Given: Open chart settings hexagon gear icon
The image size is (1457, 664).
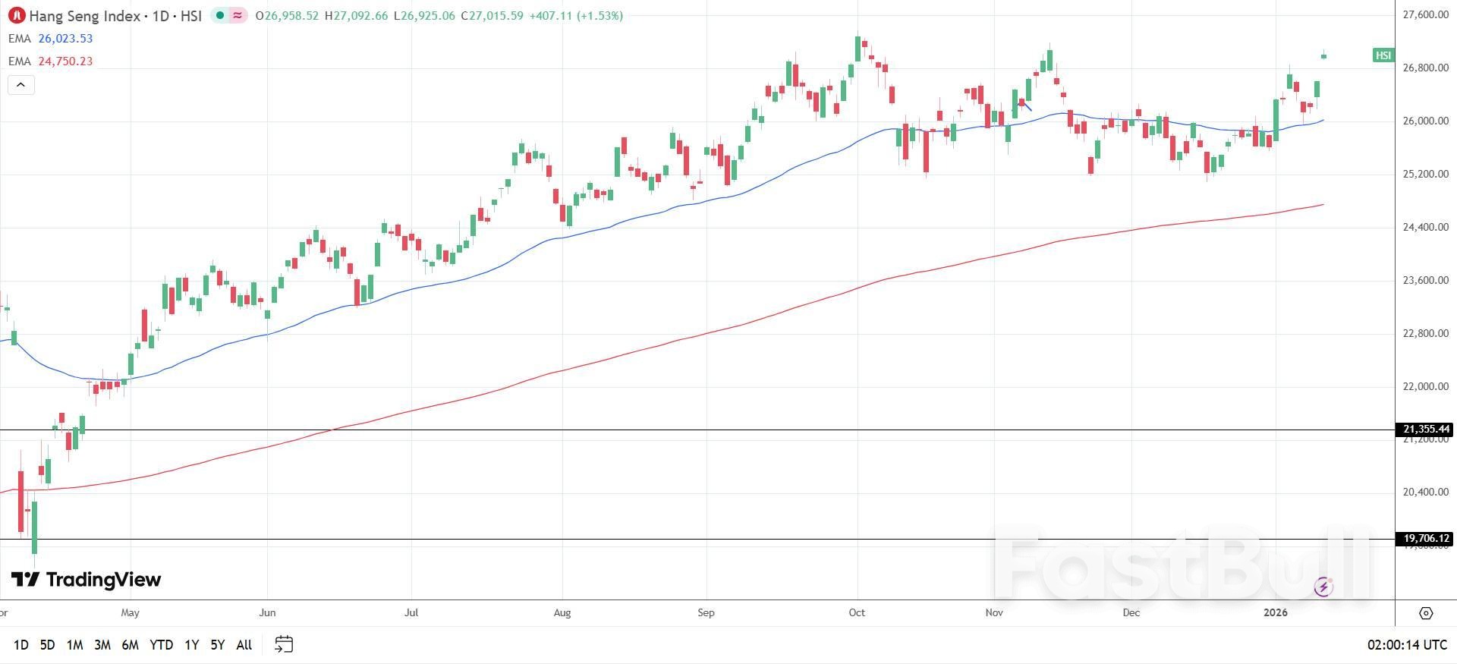Looking at the screenshot, I should coord(1426,612).
